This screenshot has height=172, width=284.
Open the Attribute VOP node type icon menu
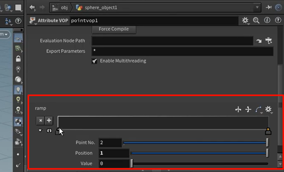point(32,20)
